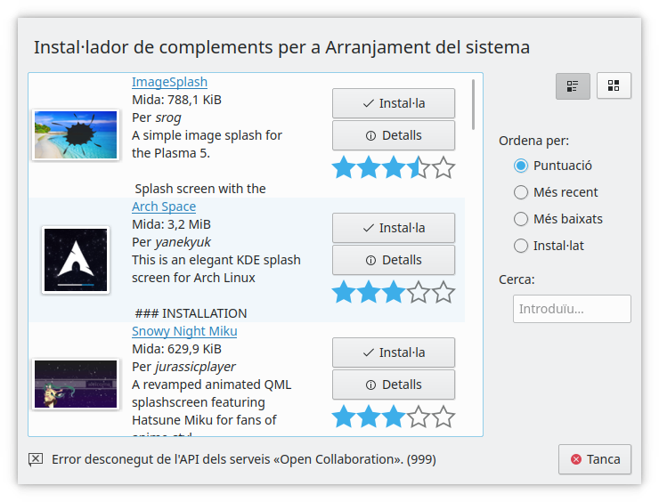Open 'Detalls' for Arch Space
The height and width of the screenshot is (502, 659).
[394, 260]
